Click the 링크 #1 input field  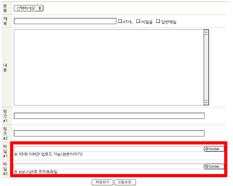point(109,116)
